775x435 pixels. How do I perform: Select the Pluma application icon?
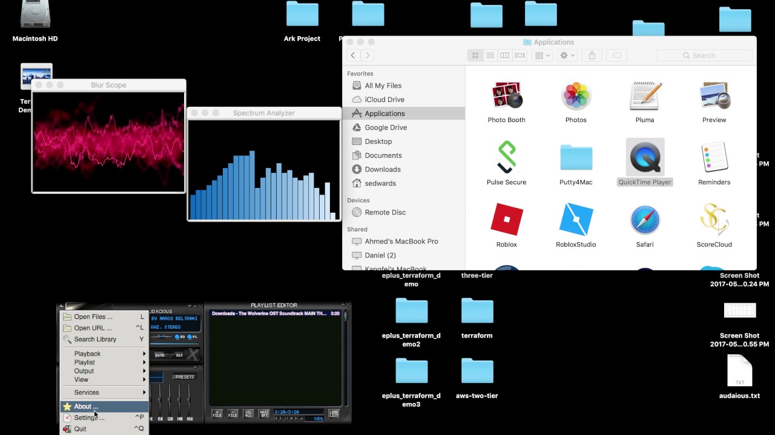(x=645, y=95)
